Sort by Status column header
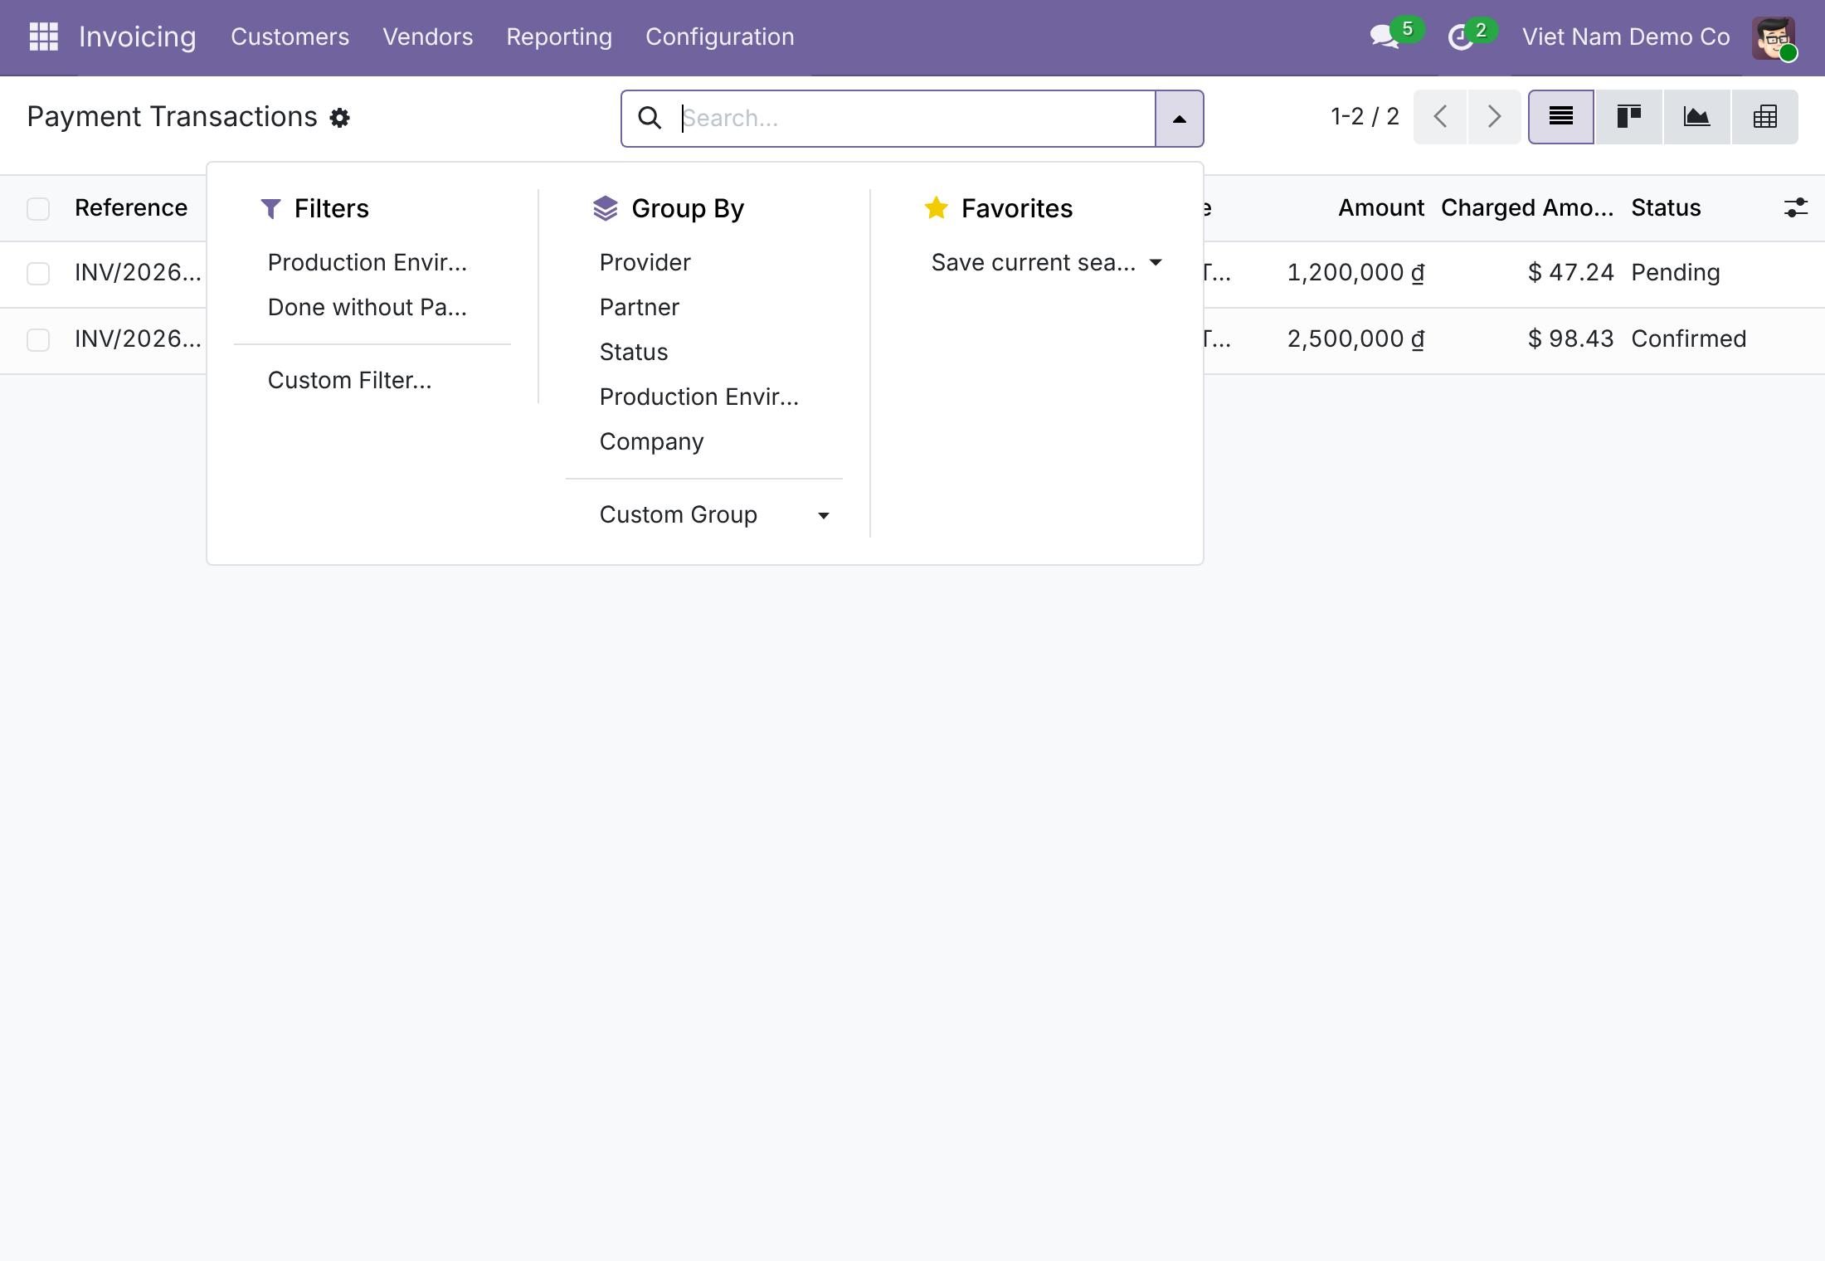The height and width of the screenshot is (1261, 1825). click(1666, 208)
